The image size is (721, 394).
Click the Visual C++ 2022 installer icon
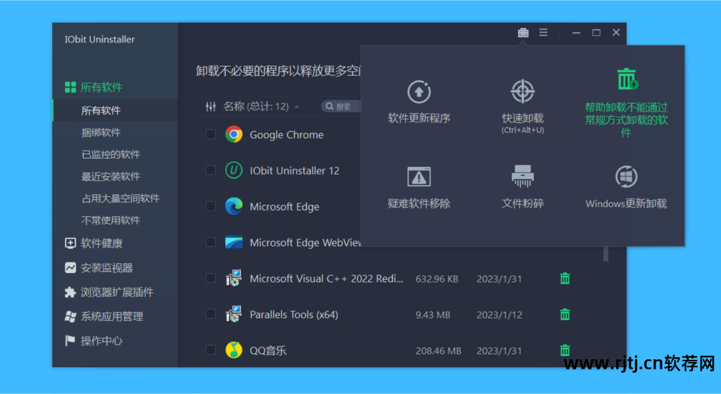234,278
